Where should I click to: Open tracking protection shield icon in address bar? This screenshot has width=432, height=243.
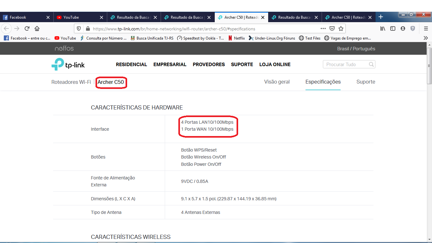click(79, 28)
